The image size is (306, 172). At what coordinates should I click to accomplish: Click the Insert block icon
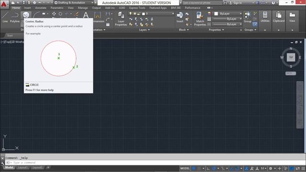pos(180,17)
